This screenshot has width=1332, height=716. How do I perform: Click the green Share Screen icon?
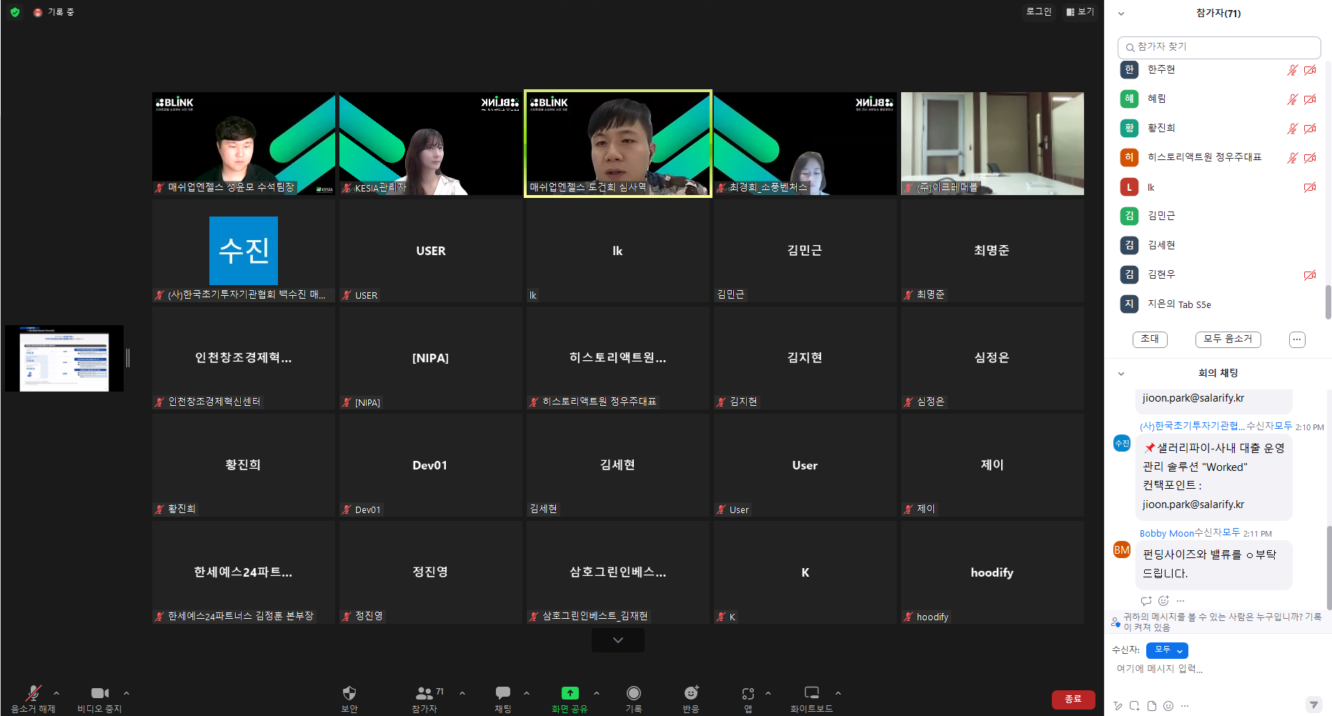[570, 694]
